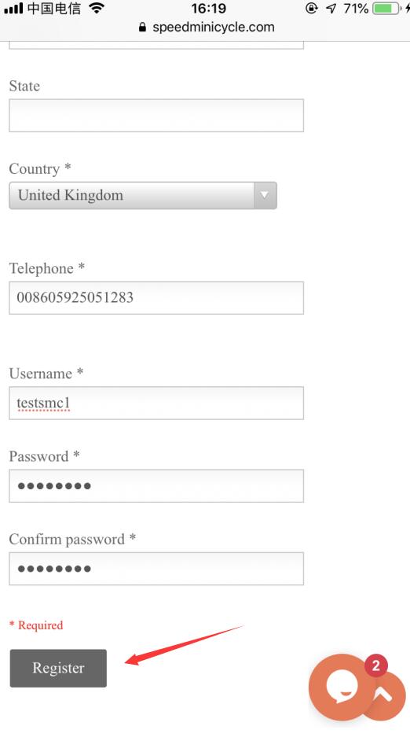This screenshot has width=410, height=741.
Task: Open the Country dropdown arrow
Action: pos(265,195)
